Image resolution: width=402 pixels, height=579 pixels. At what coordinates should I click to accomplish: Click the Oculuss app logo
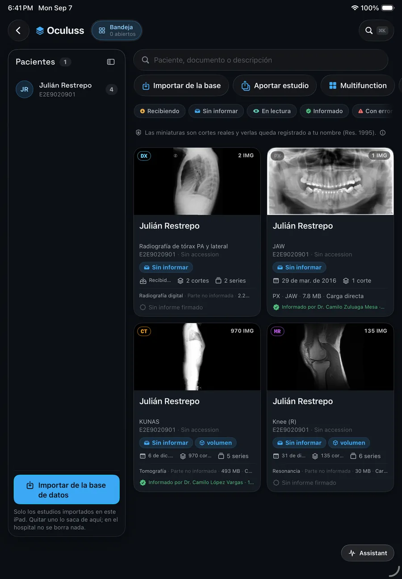point(60,30)
